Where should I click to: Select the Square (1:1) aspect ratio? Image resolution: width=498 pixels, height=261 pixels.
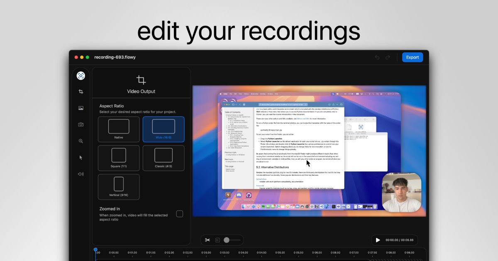point(119,158)
